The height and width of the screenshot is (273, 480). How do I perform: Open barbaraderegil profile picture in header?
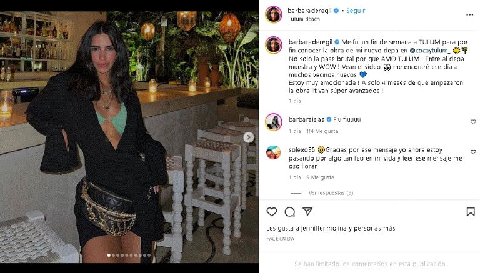(x=273, y=14)
